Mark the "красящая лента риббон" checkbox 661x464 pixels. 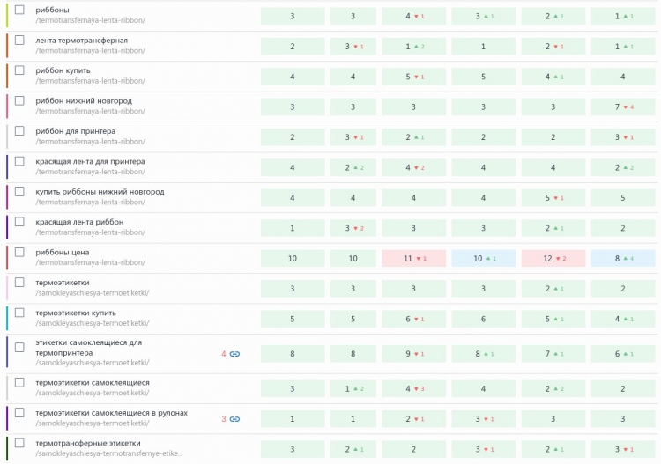(19, 222)
